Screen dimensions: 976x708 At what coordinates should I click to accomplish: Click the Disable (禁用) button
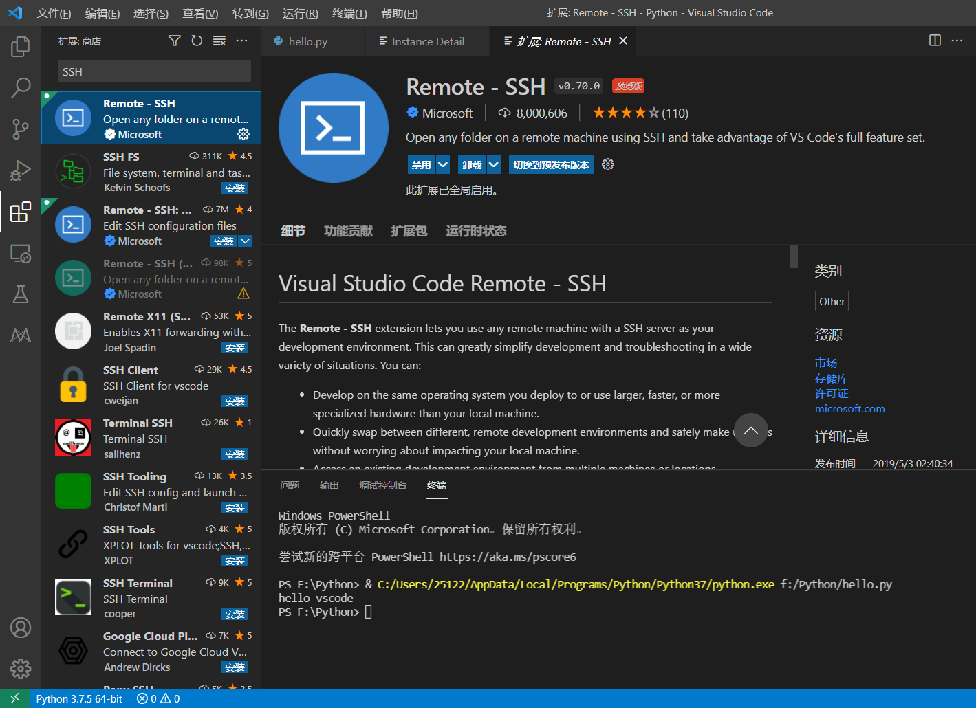[x=421, y=164]
